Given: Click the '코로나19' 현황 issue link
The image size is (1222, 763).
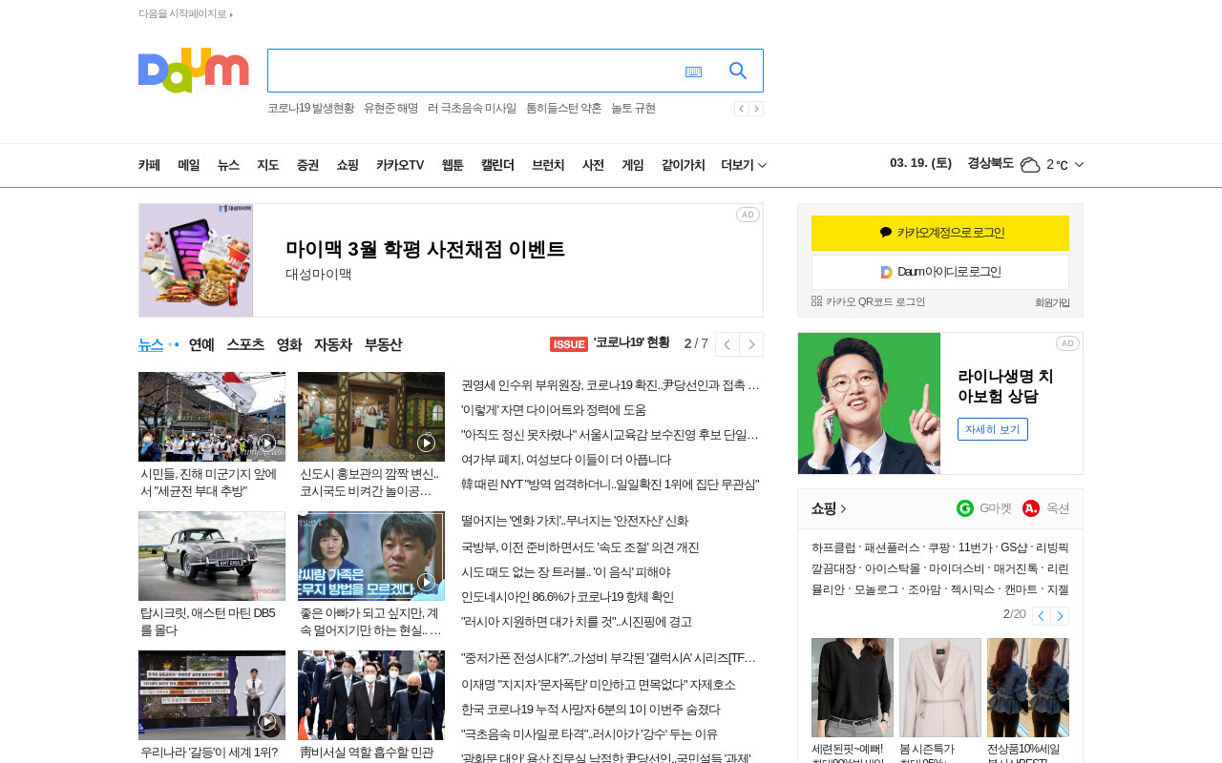Looking at the screenshot, I should click(631, 342).
